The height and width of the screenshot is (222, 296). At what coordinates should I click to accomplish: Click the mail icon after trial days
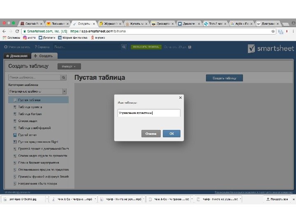(190, 47)
